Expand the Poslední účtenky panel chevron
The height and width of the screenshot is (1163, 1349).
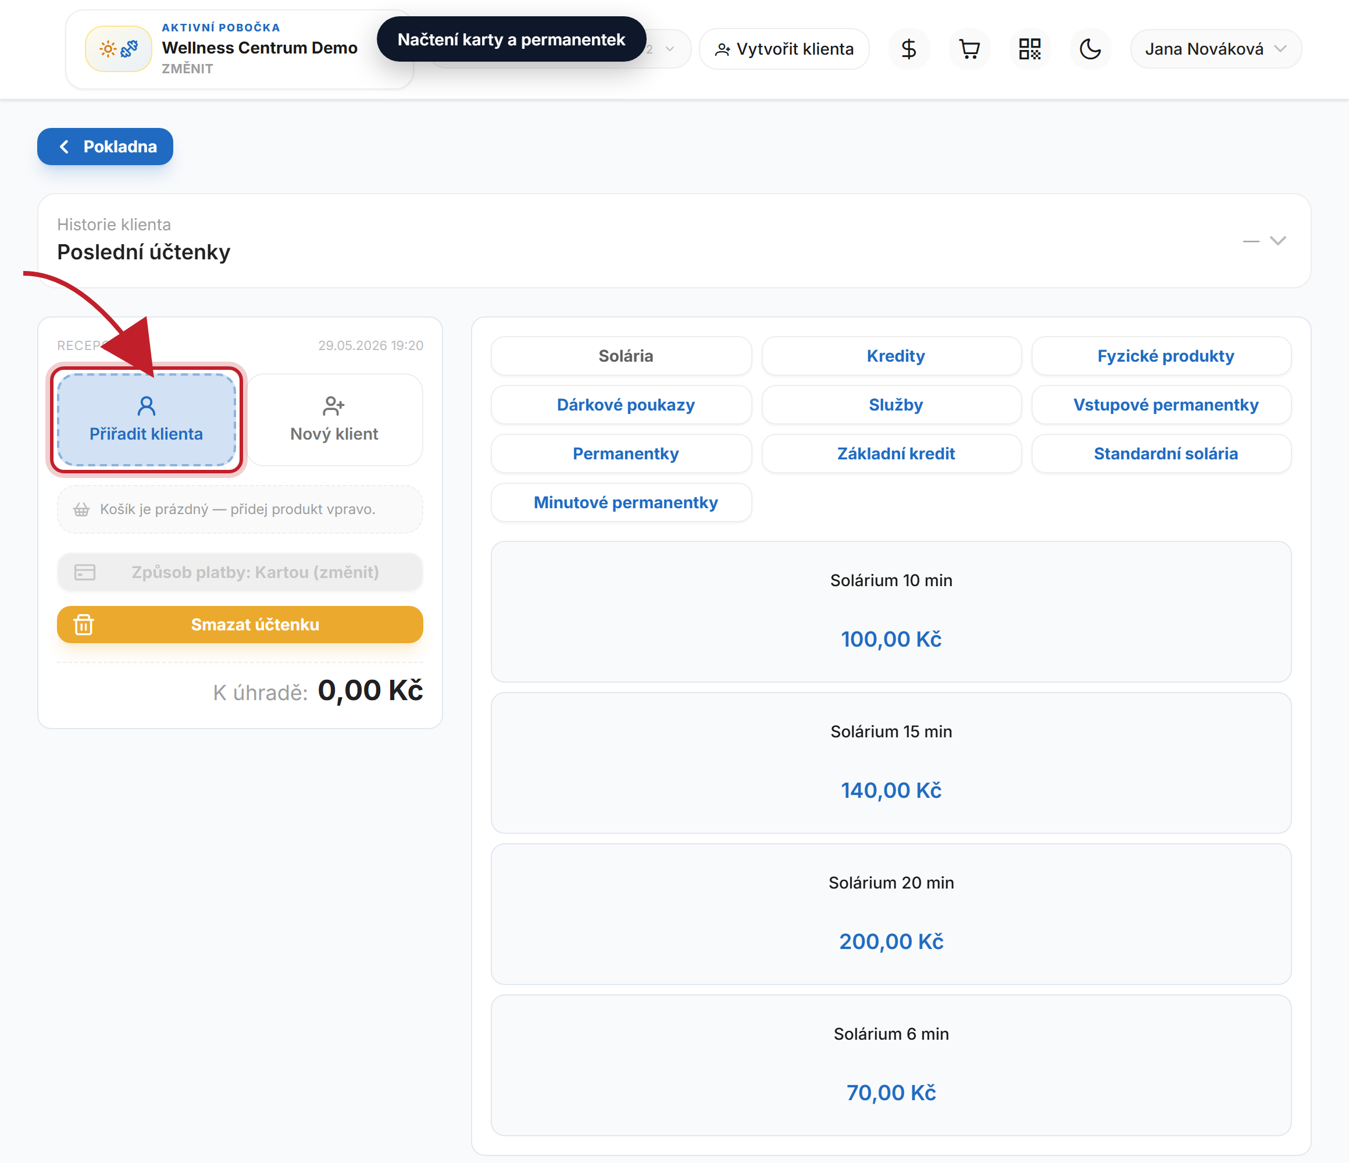pyautogui.click(x=1278, y=241)
